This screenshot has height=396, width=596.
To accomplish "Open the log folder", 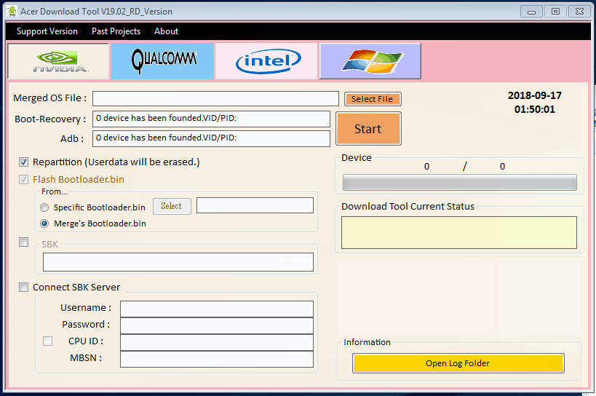I will click(x=458, y=363).
